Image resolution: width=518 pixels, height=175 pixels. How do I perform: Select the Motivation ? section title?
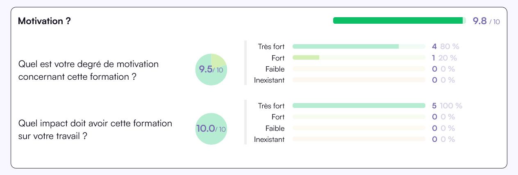[x=44, y=21]
